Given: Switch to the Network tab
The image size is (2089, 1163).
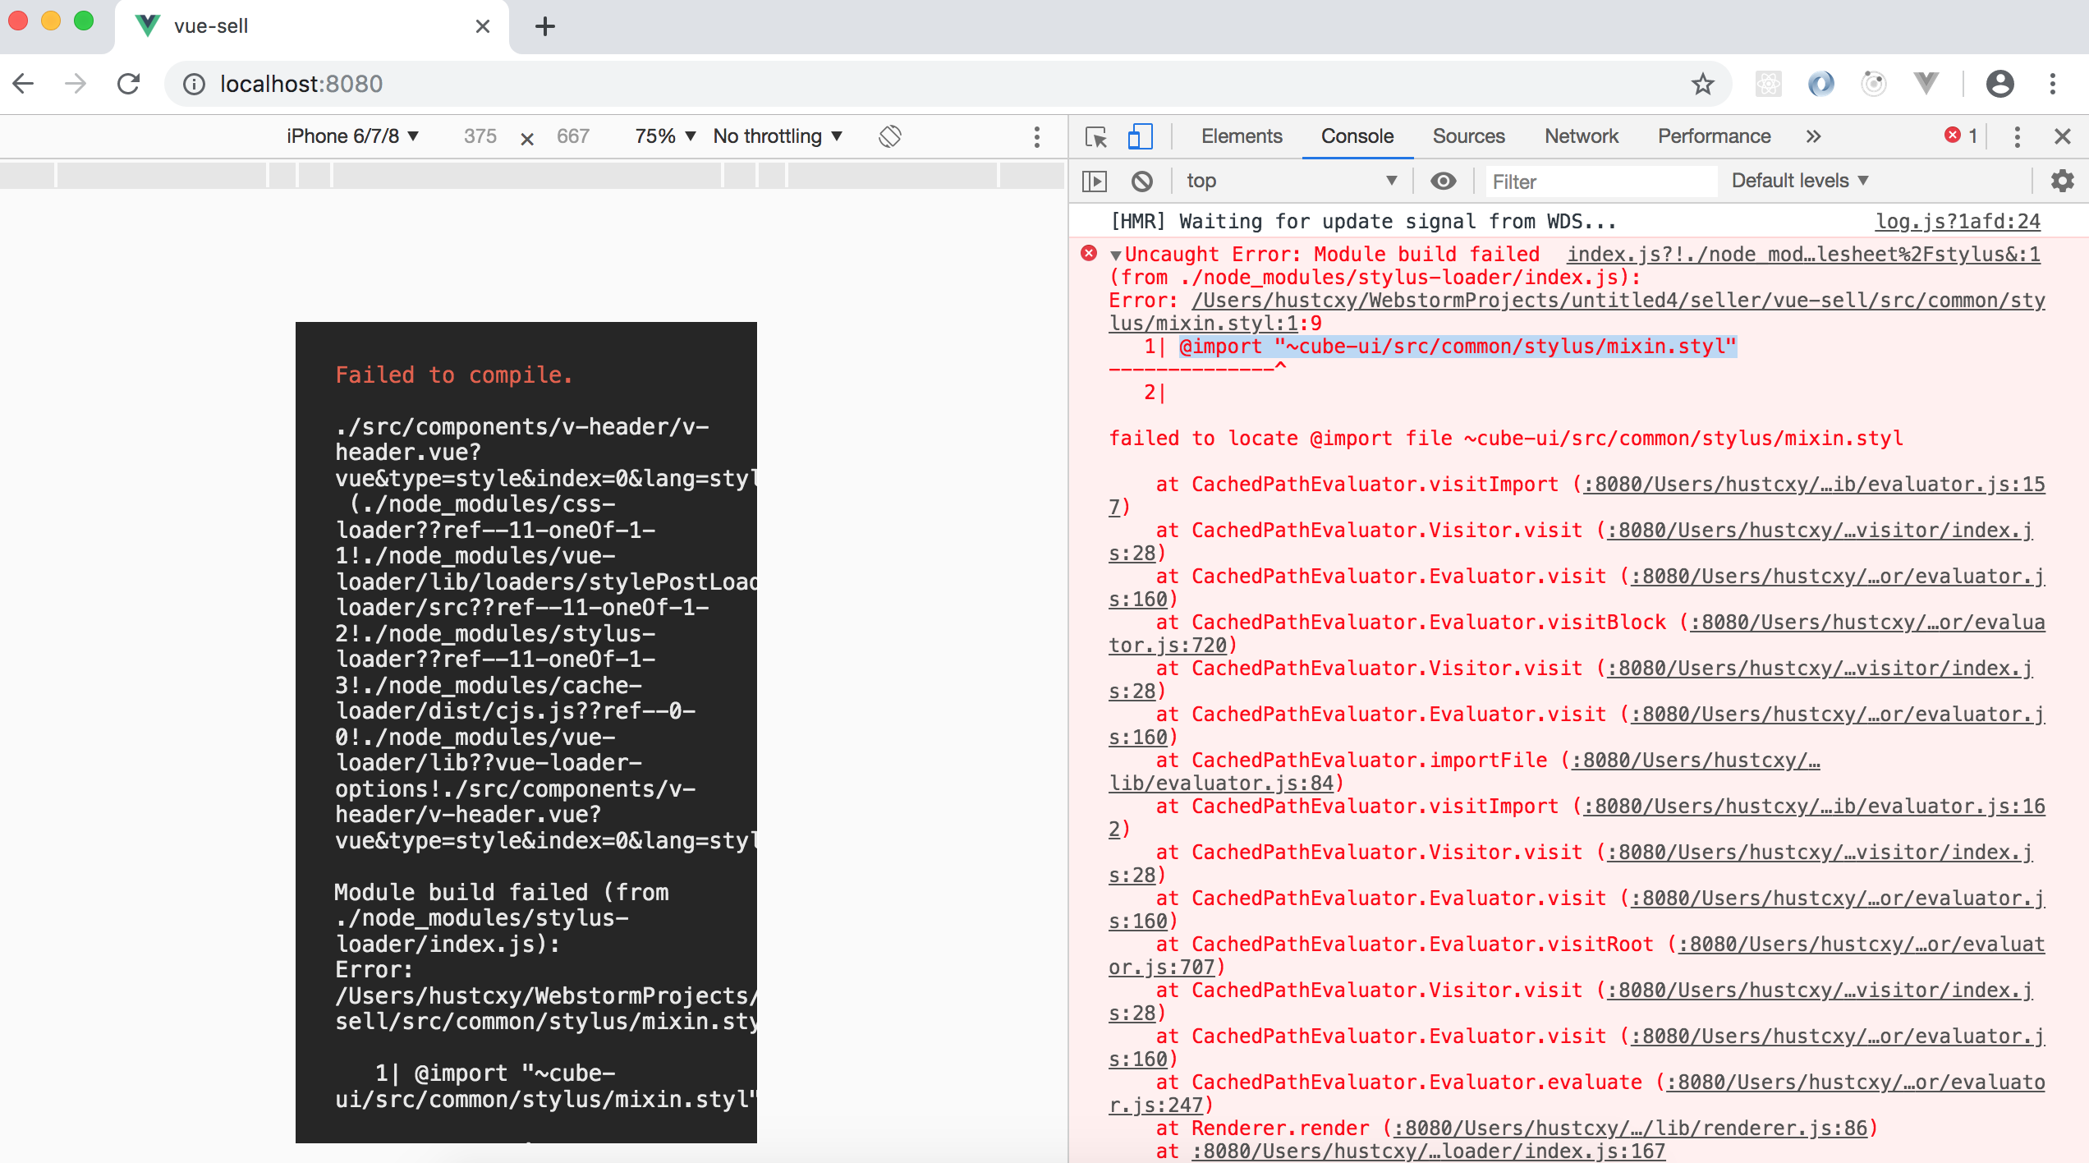Looking at the screenshot, I should click(x=1581, y=136).
